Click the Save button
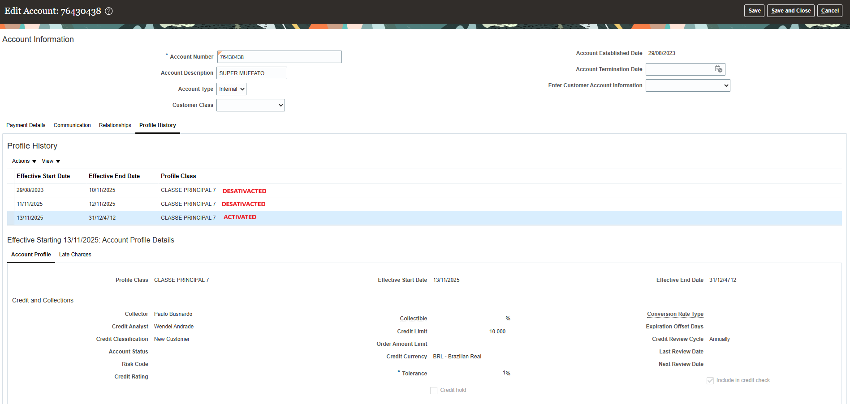 coord(754,10)
